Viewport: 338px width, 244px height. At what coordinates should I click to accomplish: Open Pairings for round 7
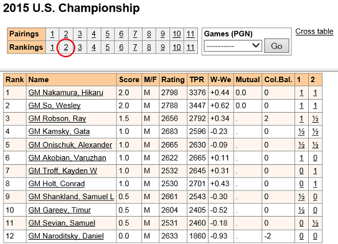coord(135,34)
